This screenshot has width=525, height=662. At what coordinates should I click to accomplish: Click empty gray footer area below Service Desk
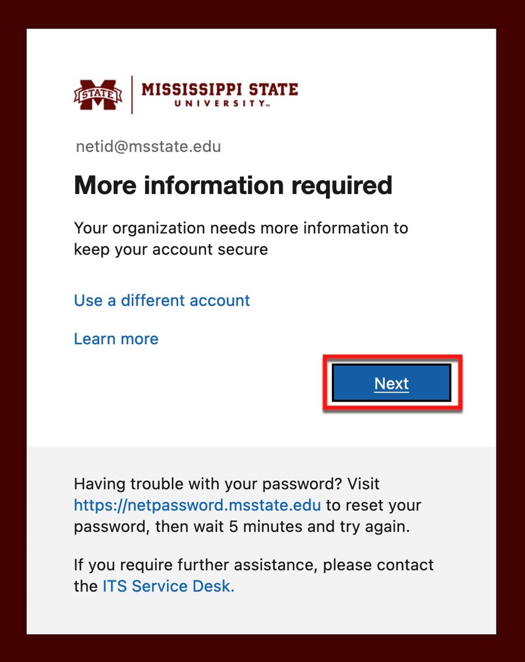pyautogui.click(x=261, y=614)
